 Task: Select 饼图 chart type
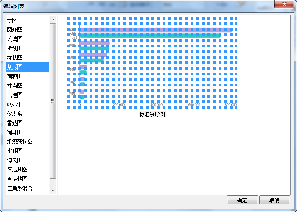coord(12,20)
